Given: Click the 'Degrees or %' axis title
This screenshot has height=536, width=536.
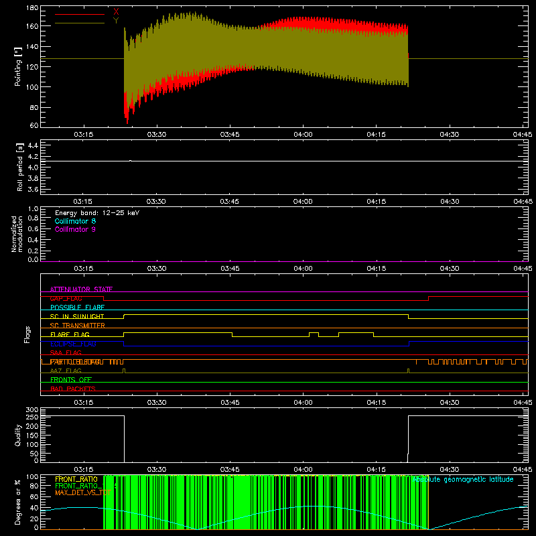Looking at the screenshot, I should click(18, 502).
